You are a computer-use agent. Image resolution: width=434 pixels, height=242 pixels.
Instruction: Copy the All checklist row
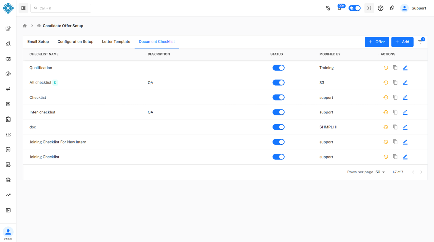[395, 83]
